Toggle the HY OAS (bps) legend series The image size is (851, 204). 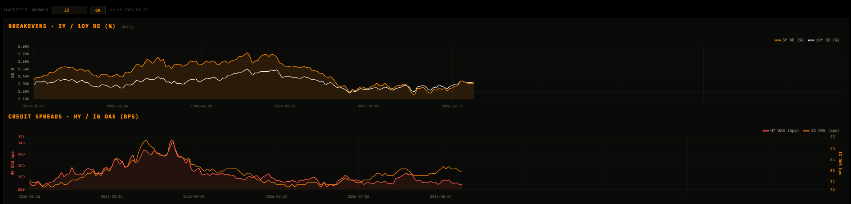coord(781,131)
